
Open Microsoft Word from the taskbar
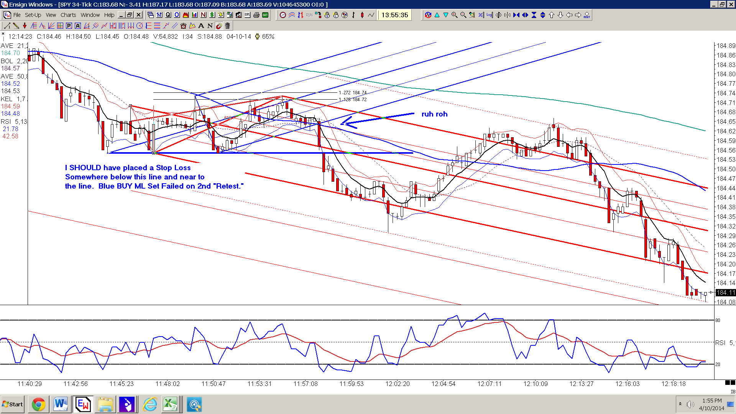pos(61,404)
